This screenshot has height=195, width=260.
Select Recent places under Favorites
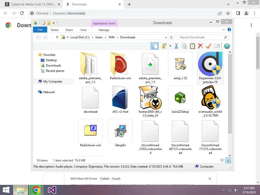tap(55, 71)
